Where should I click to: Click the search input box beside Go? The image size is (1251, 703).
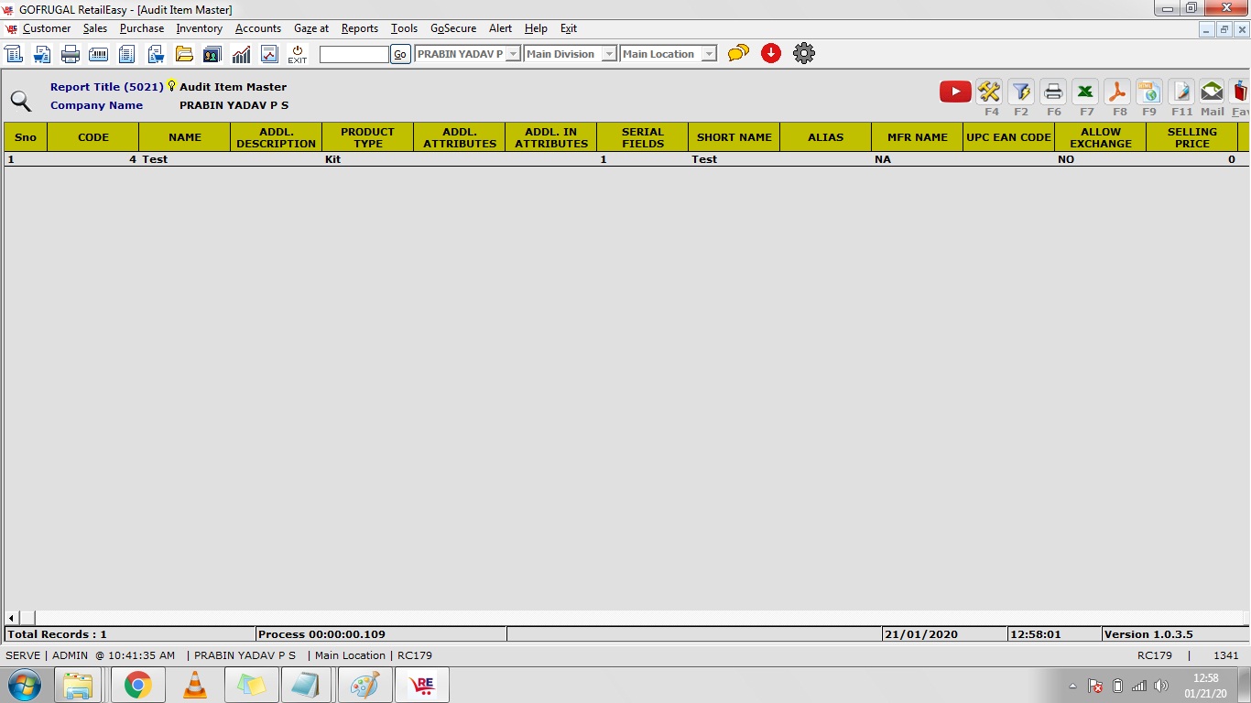click(x=354, y=54)
